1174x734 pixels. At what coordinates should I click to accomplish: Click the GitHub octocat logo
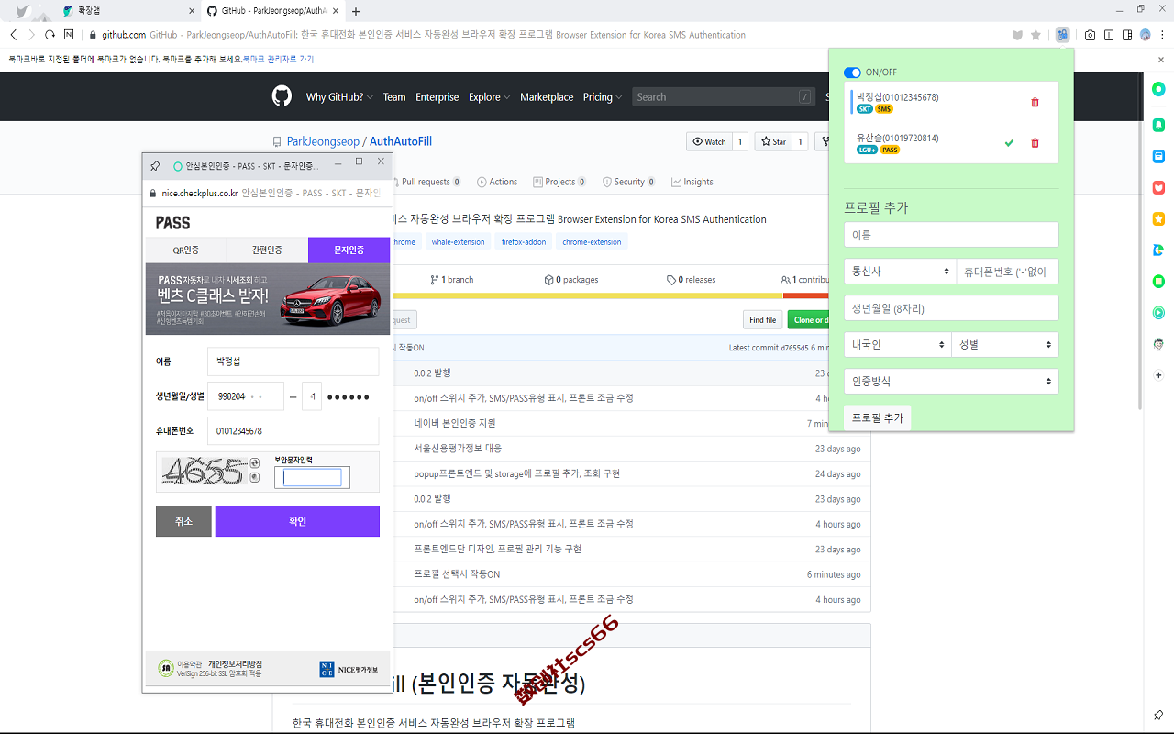282,96
